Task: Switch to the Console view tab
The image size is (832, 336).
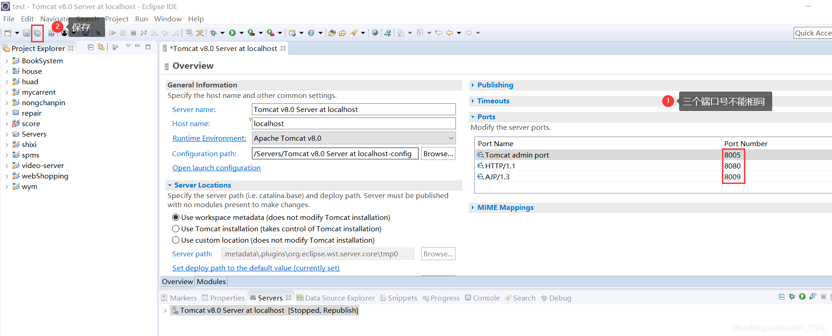Action: [482, 298]
